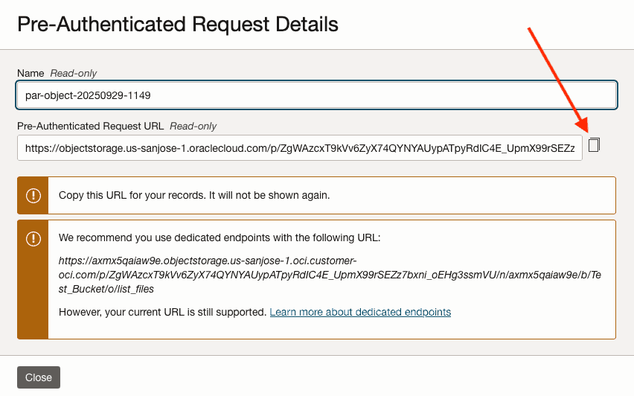Click 'However, your current URL is still supported' text

tap(162, 312)
